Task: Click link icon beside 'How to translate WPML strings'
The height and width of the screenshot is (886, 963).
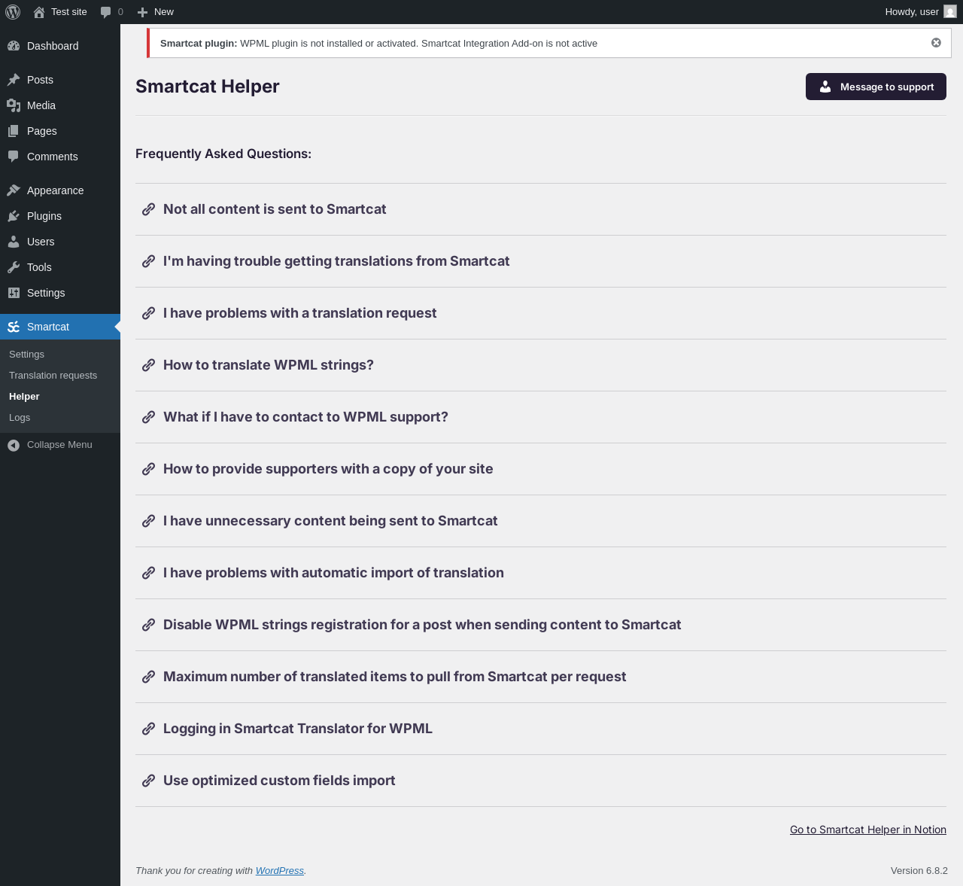Action: pos(149,365)
